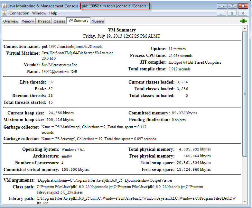Click the 'PS Scavenge' garbage collector line

[99, 139]
